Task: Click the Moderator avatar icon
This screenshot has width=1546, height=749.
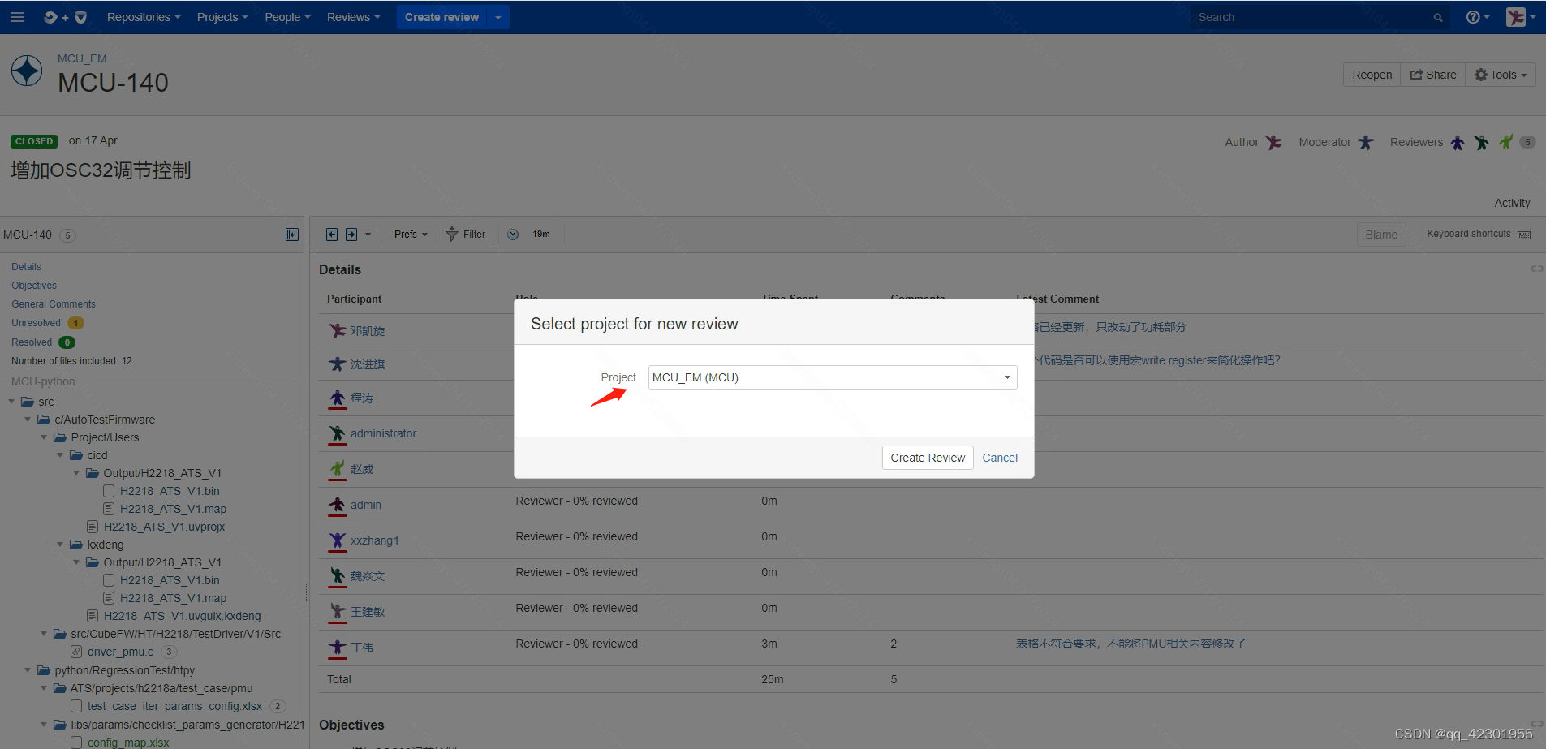Action: (x=1366, y=142)
